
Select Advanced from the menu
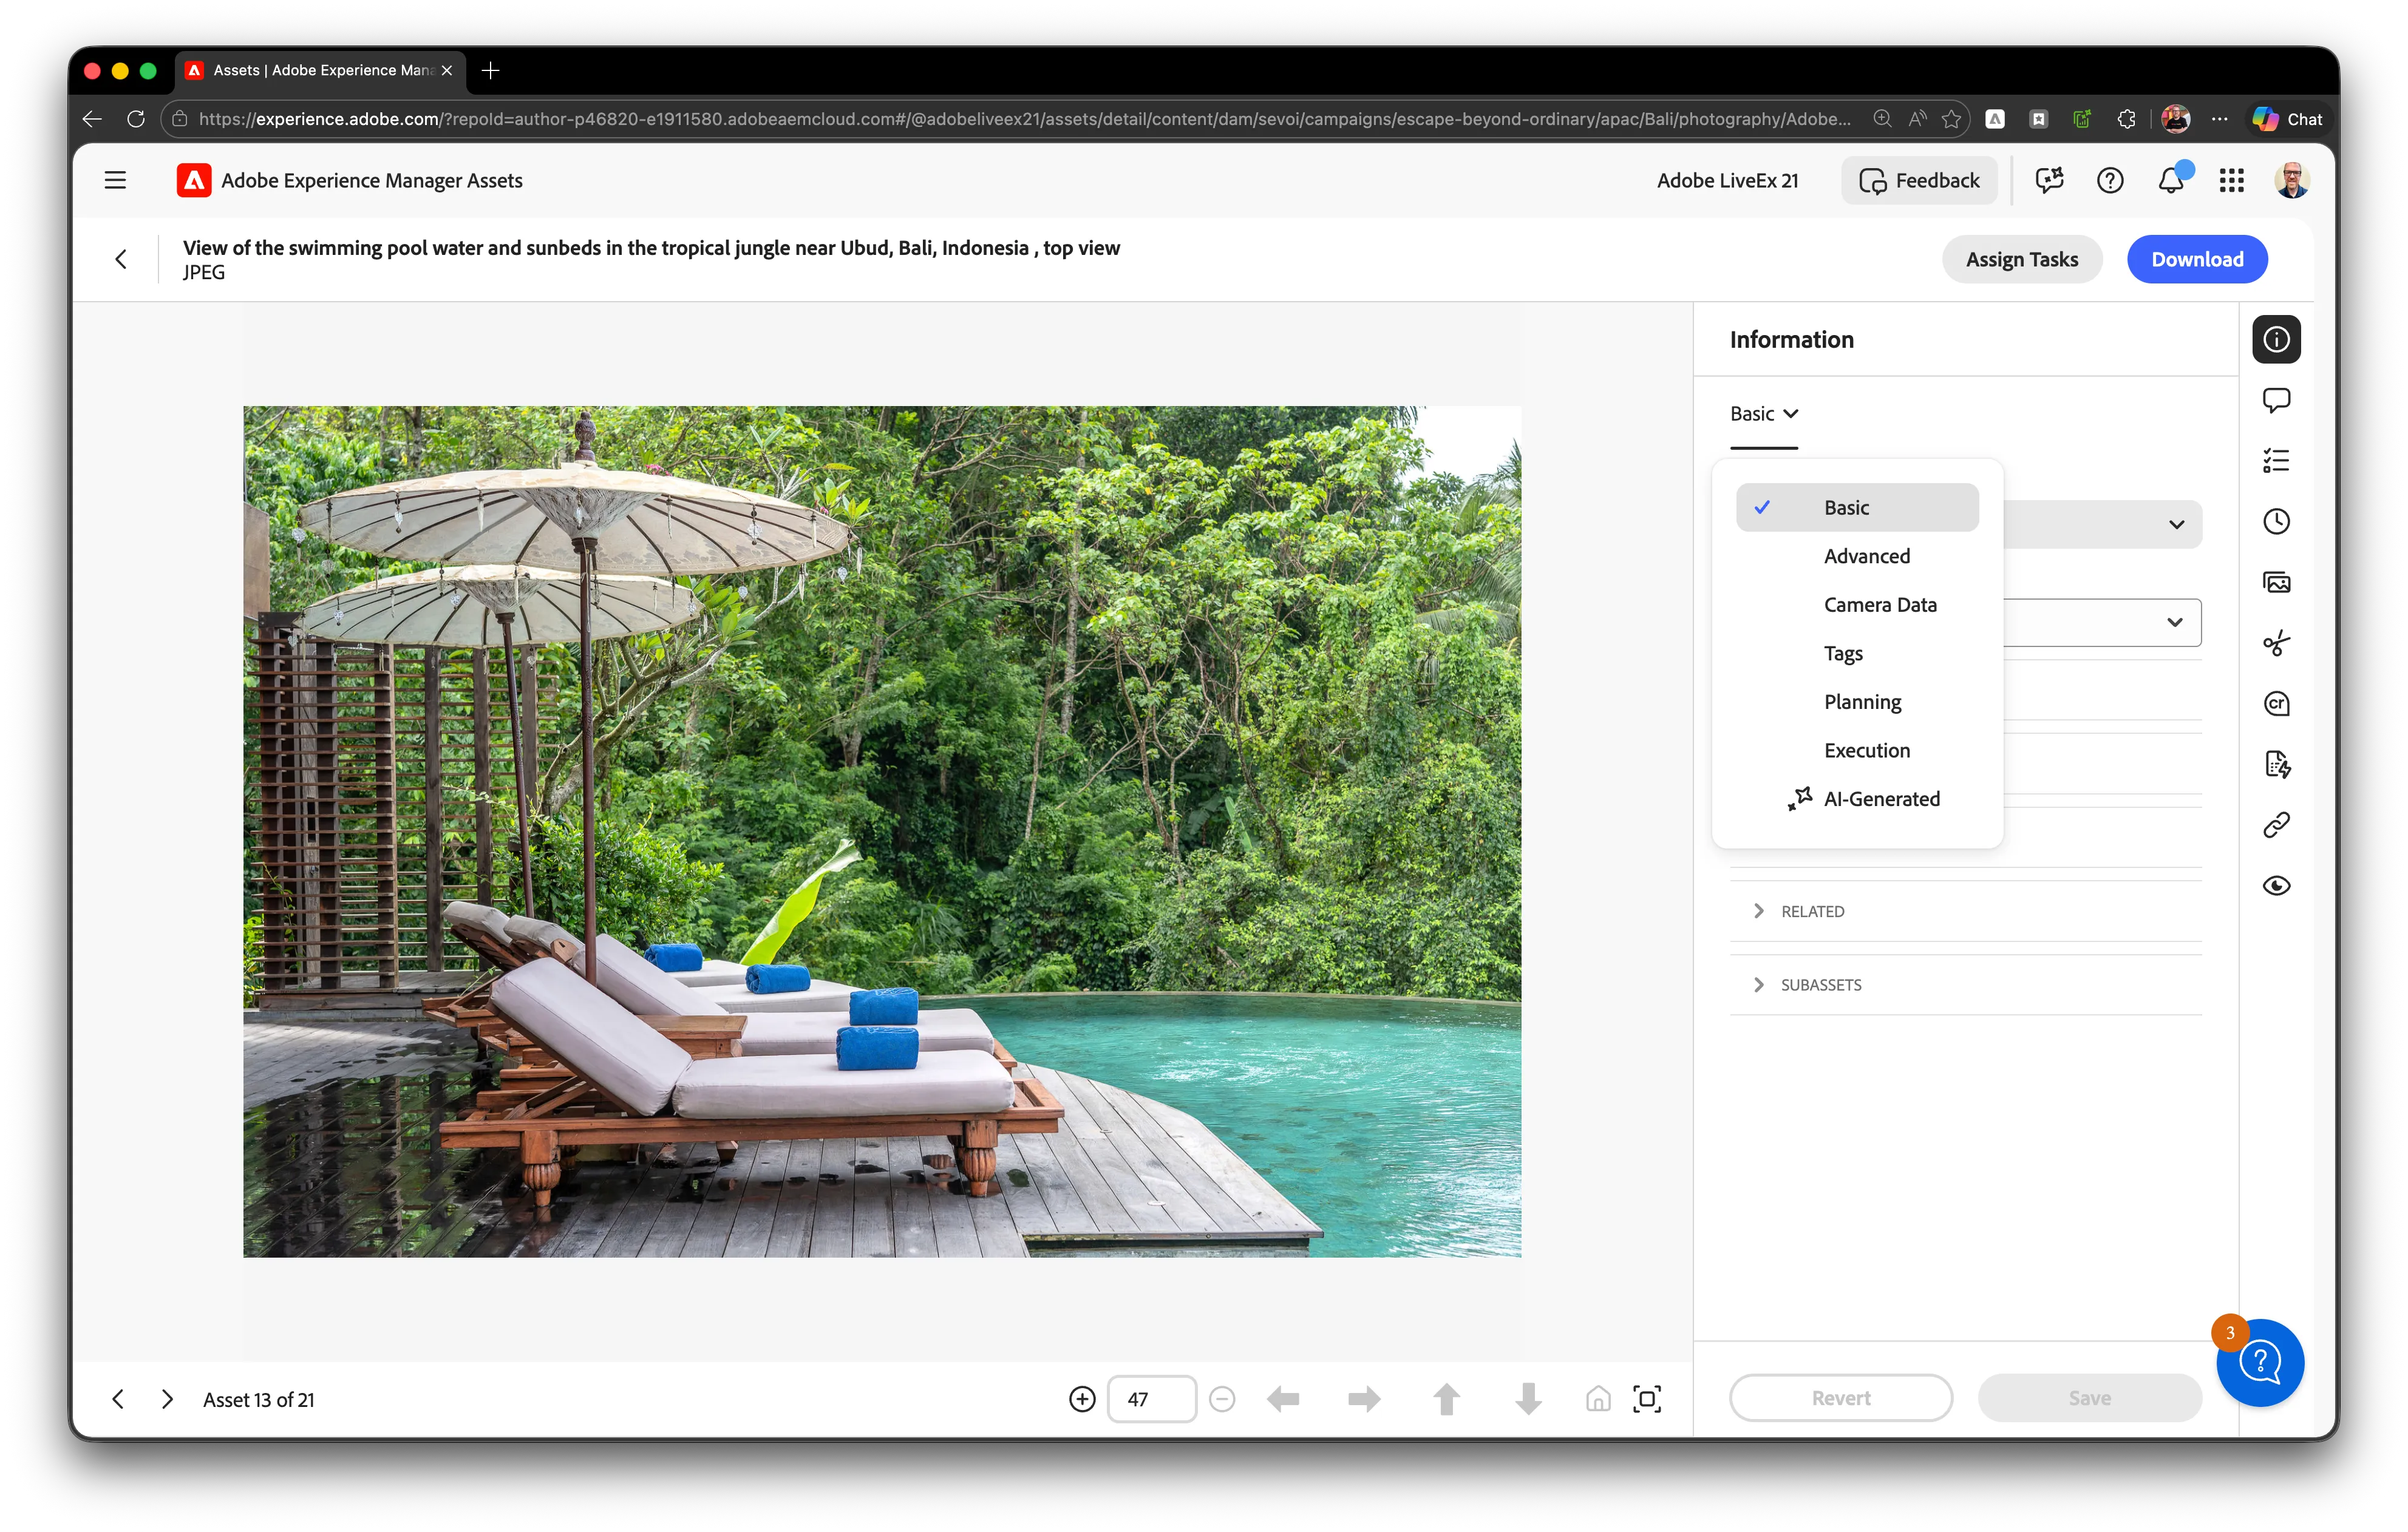(x=1857, y=556)
